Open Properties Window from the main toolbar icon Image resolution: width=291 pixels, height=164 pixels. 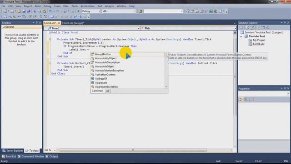click(192, 11)
